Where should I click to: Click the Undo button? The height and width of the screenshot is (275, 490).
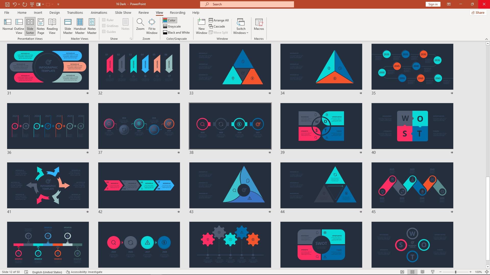(15, 4)
